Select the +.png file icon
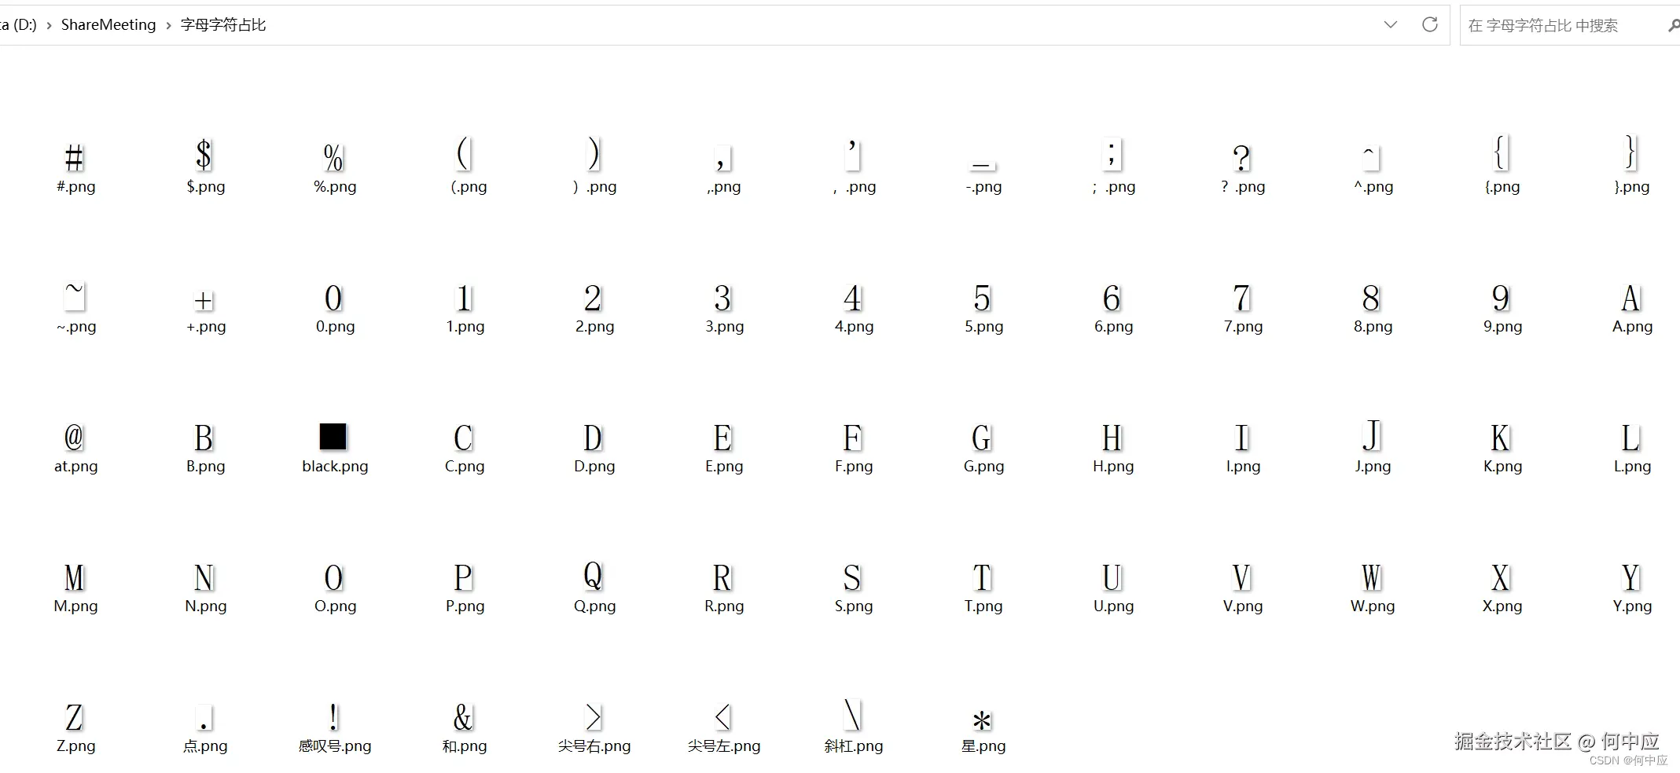1680x773 pixels. [x=204, y=300]
